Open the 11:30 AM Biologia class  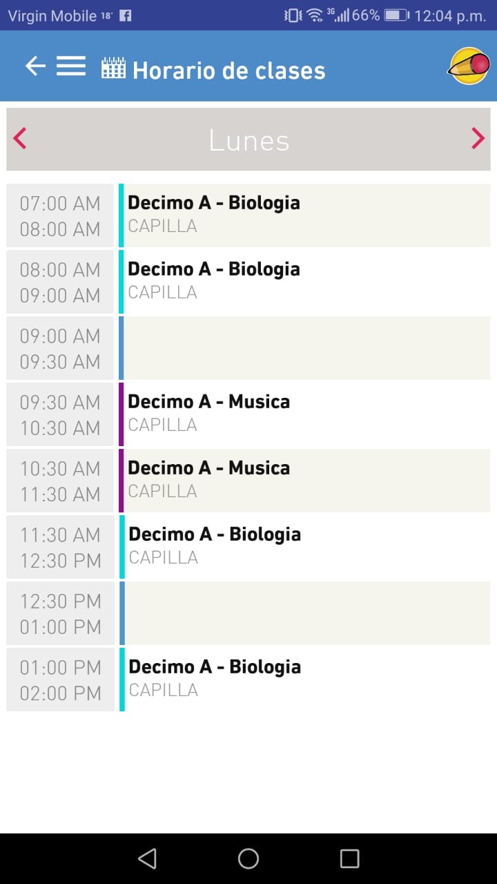304,546
